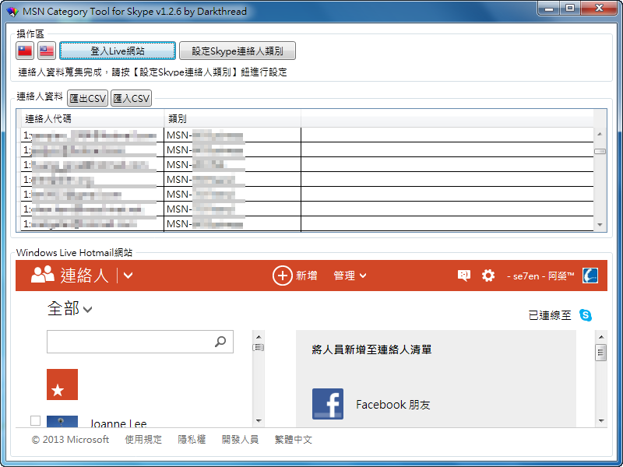
Task: Maximize the MSN Category Tool window
Action: click(570, 8)
